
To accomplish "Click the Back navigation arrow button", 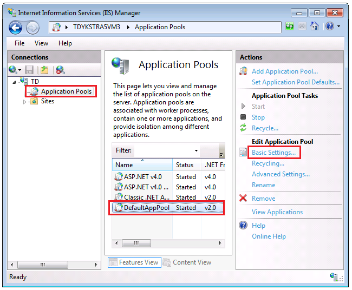I will pyautogui.click(x=15, y=27).
